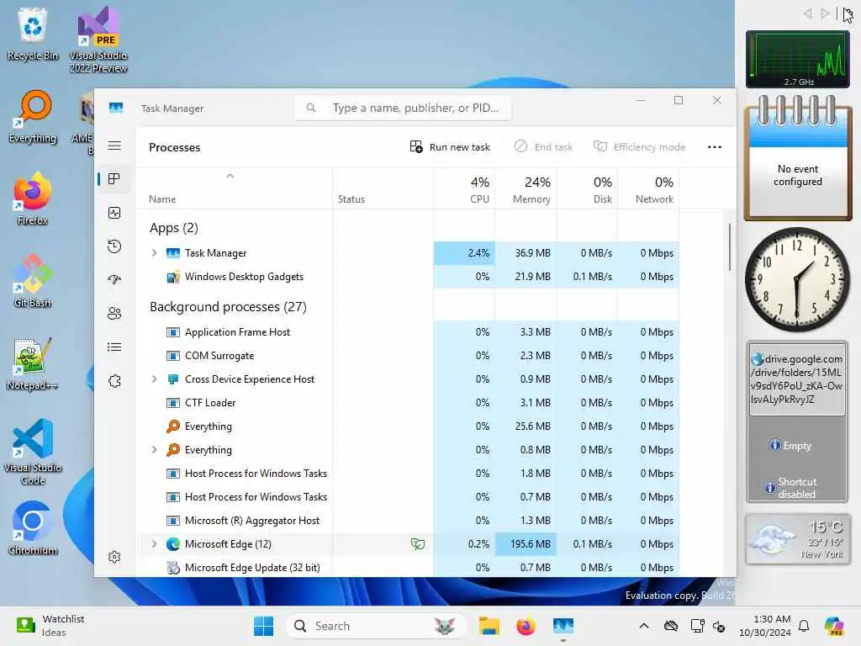Open the Task Manager navigation hamburger menu

point(114,146)
